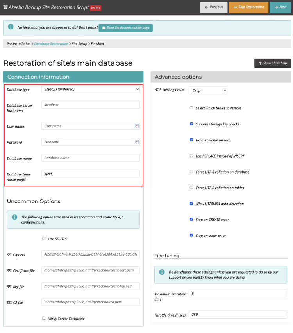Uncheck Stop on CREATE error
The width and height of the screenshot is (293, 333).
(191, 219)
